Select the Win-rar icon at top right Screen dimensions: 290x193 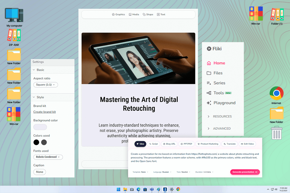point(256,16)
